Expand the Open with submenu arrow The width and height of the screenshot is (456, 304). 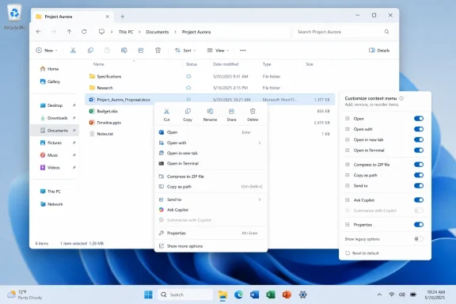click(x=260, y=142)
